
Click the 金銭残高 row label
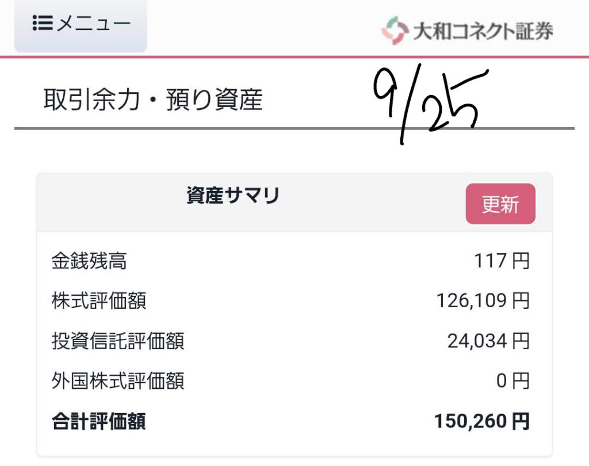pos(89,262)
